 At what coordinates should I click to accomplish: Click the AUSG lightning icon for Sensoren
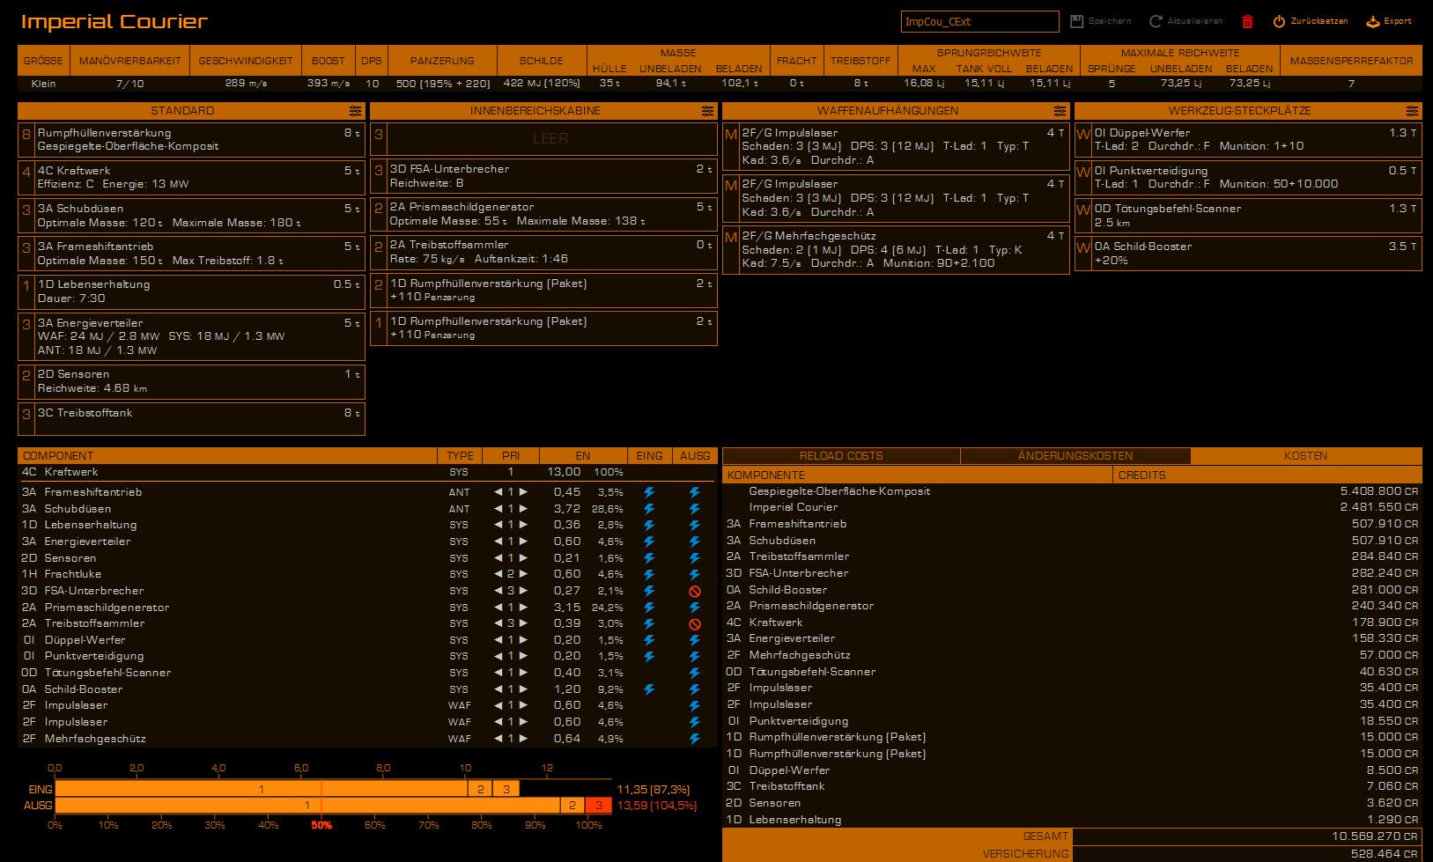click(x=695, y=558)
